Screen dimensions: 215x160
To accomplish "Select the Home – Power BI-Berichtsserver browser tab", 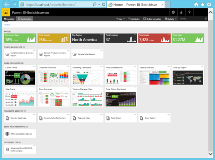I will click(135, 5).
